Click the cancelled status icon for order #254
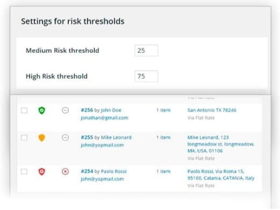 65,171
